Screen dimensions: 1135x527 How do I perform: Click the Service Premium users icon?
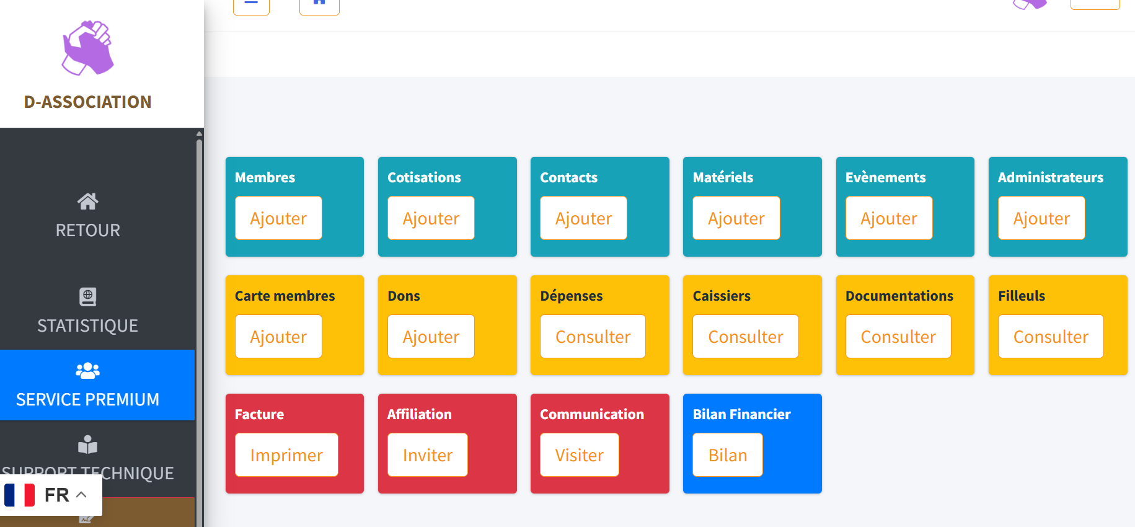(87, 371)
